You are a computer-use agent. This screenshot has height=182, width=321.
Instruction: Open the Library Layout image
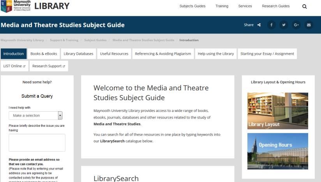point(278,111)
